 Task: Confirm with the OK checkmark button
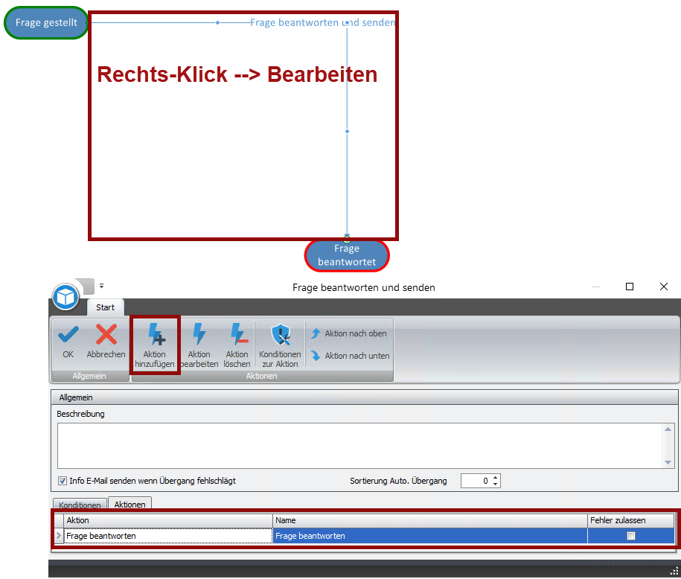pos(68,342)
